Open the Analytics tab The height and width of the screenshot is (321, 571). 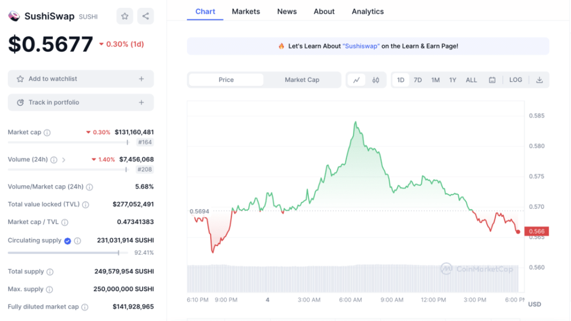pyautogui.click(x=367, y=11)
